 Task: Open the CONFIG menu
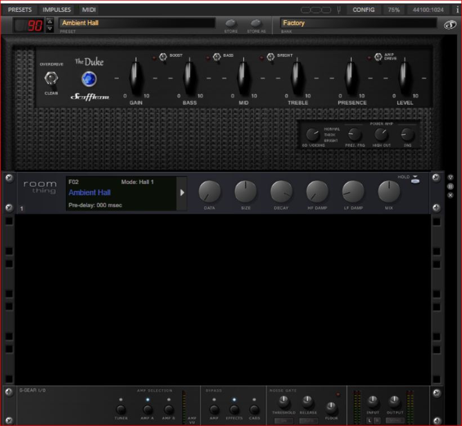pos(364,10)
